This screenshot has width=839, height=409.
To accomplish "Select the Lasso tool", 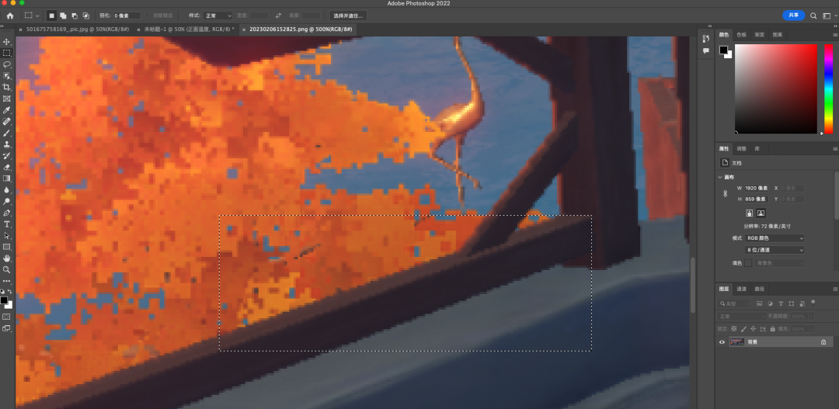I will 7,64.
